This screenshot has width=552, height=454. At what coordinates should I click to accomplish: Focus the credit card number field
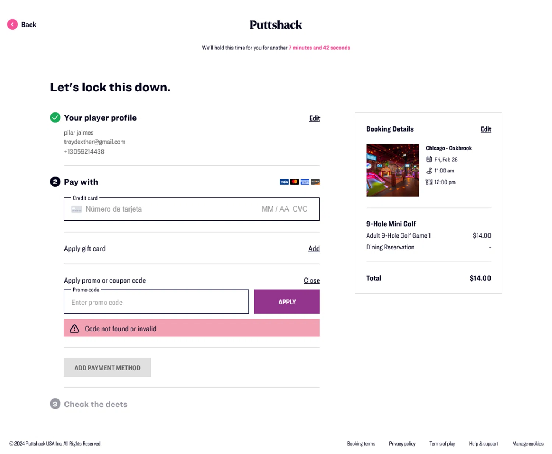(x=166, y=209)
